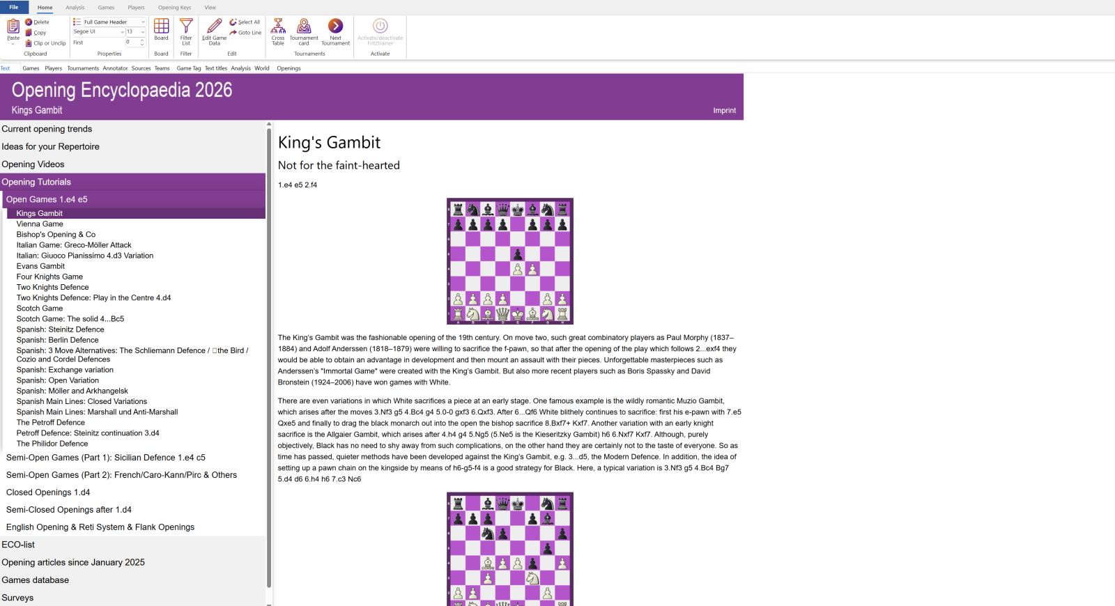Click Clip or Unclip in the Clipboard group
The image size is (1115, 606).
(x=29, y=43)
